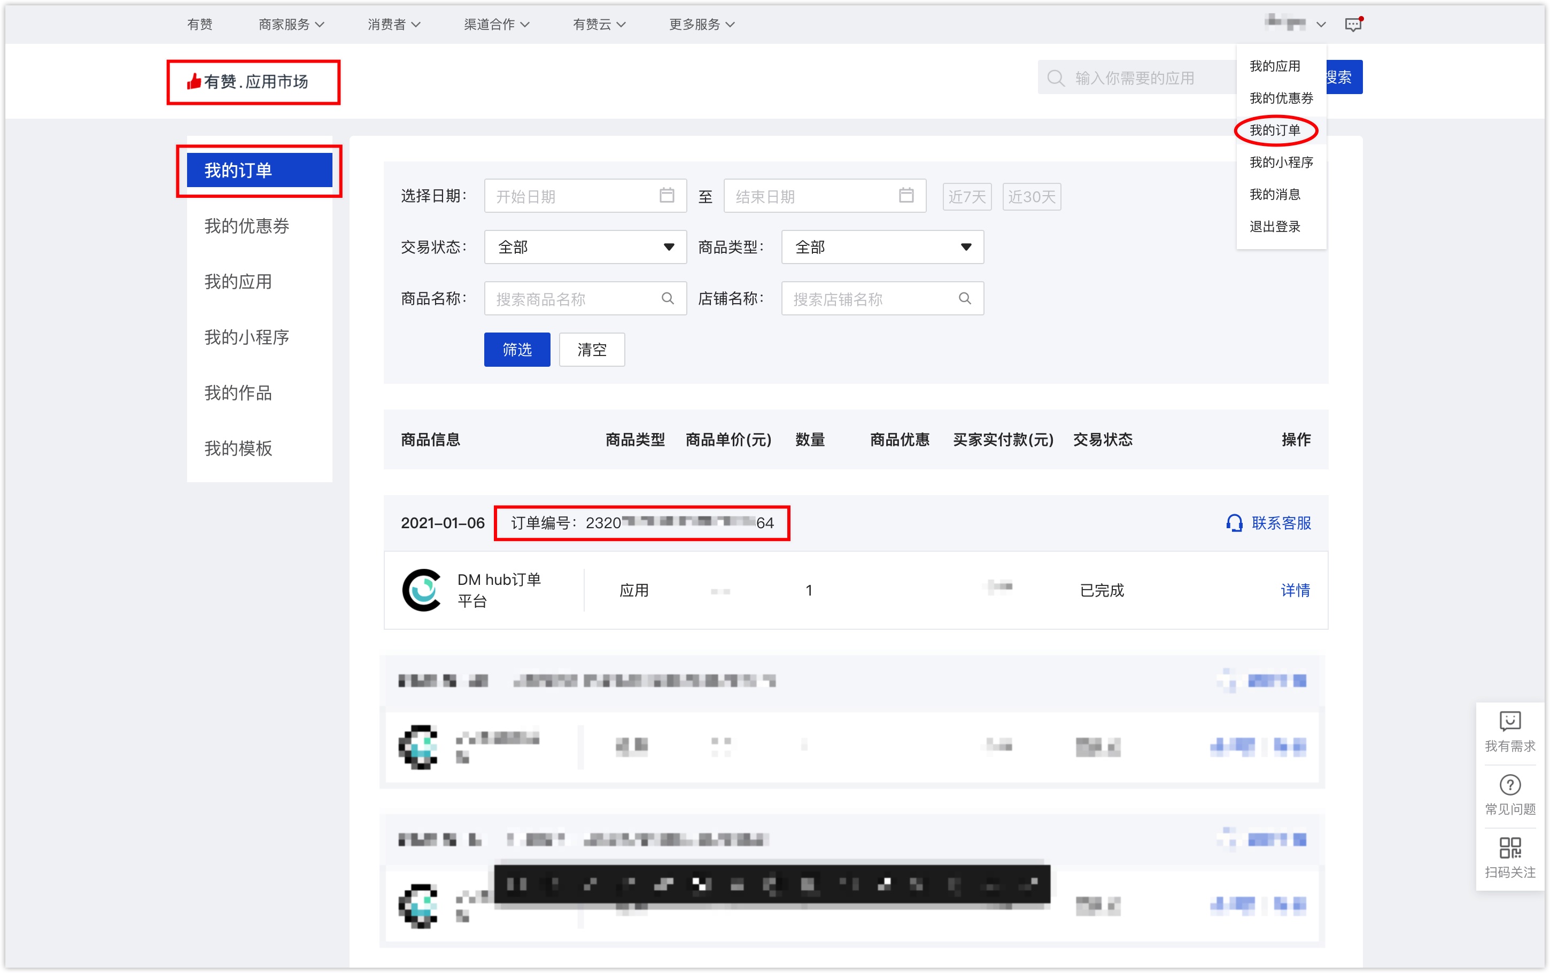Open 我的订单 in left sidebar

click(259, 170)
